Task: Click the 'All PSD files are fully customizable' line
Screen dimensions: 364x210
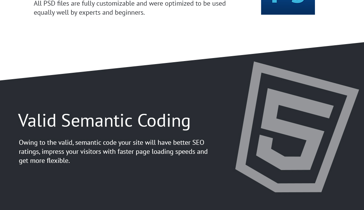Action: pos(130,4)
